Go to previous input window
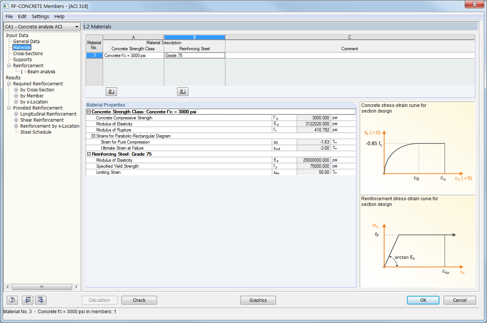 tap(27, 300)
